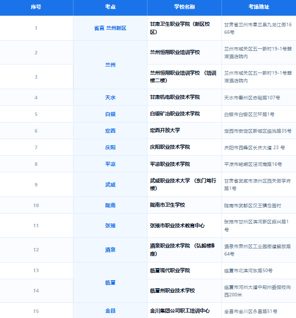Image resolution: width=296 pixels, height=318 pixels.
Task: Click address 平凉市崆峒区泾河南路16号
Action: point(253,164)
